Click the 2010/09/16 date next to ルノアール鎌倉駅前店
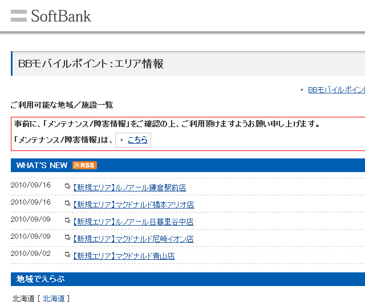Screen dimensions: 365x302 pyautogui.click(x=30, y=185)
